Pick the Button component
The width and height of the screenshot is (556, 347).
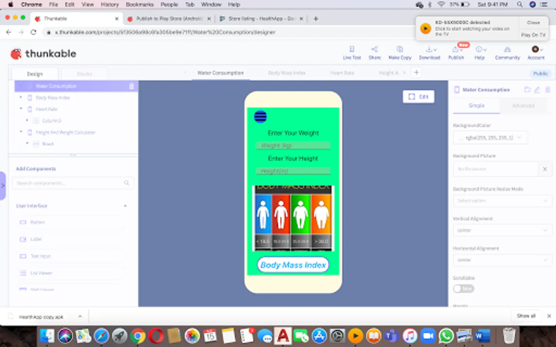click(x=71, y=222)
